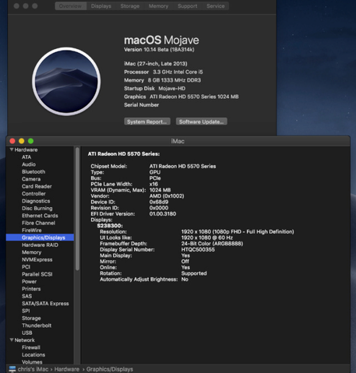Click the EFI Driver Version 01.00.3180
The width and height of the screenshot is (356, 373).
click(163, 214)
